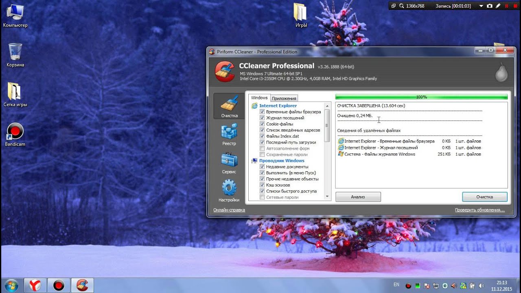
Task: Enable Сетевые пароли checkbox
Action: [x=263, y=197]
